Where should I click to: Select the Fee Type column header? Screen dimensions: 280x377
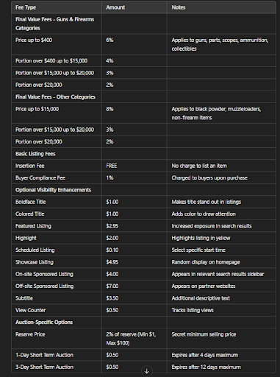pyautogui.click(x=26, y=7)
